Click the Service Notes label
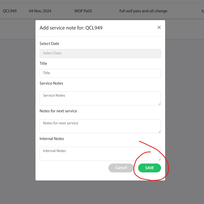This screenshot has width=204, height=204. pyautogui.click(x=51, y=83)
